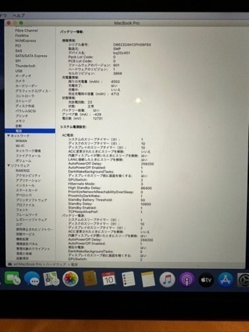249x332 pixels.
Task: Select インストール in sidebar
Action: tap(25, 185)
